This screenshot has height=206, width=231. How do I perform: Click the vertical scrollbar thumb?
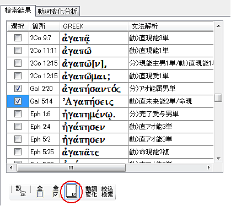(x=218, y=97)
